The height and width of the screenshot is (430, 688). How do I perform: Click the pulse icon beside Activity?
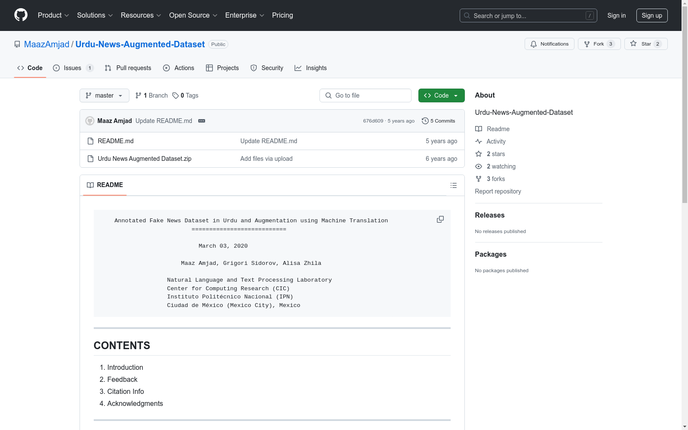479,141
